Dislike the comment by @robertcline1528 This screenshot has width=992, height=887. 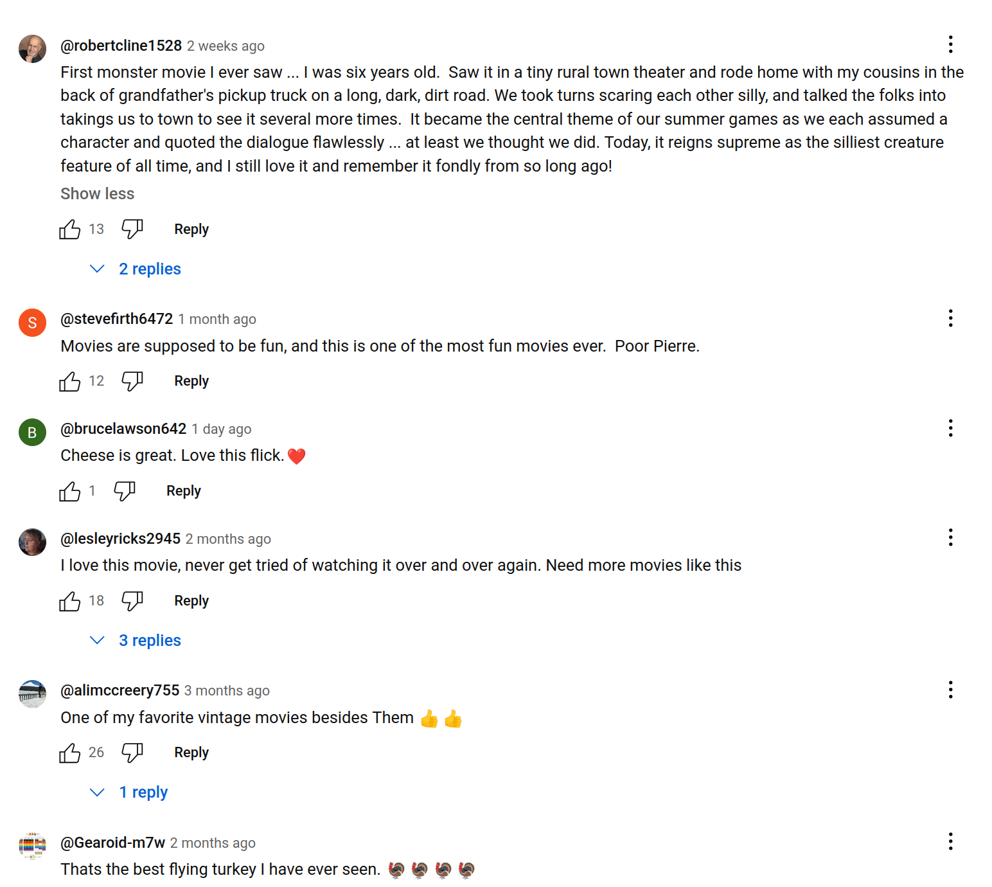(132, 229)
